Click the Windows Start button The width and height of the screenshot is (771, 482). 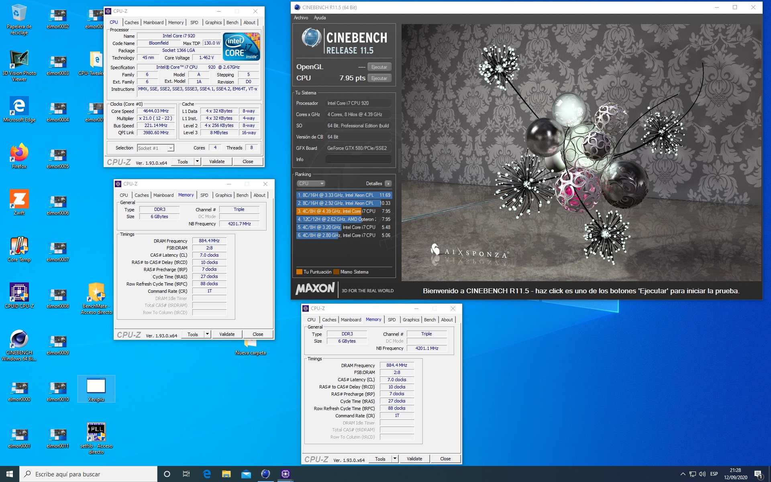point(10,474)
